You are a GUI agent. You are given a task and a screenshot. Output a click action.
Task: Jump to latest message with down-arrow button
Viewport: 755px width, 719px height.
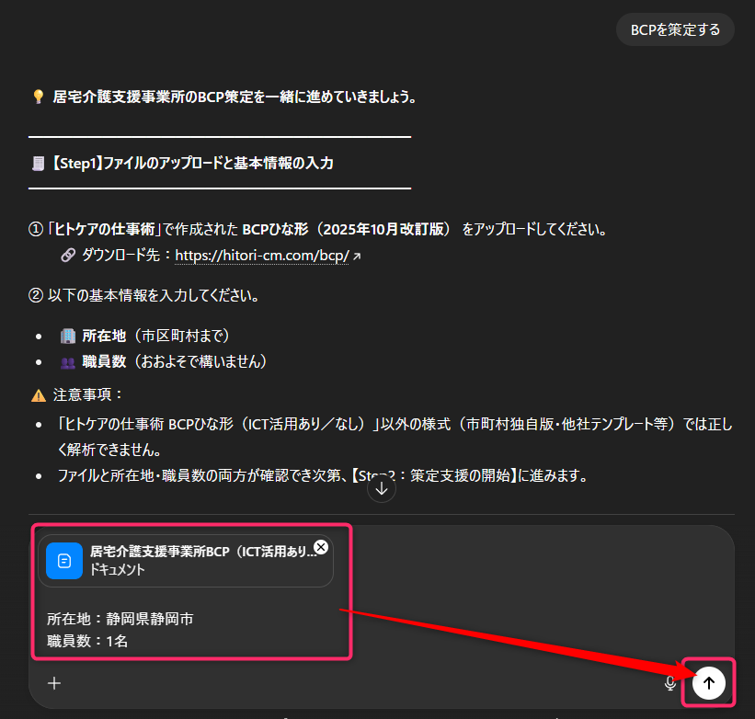[x=382, y=488]
